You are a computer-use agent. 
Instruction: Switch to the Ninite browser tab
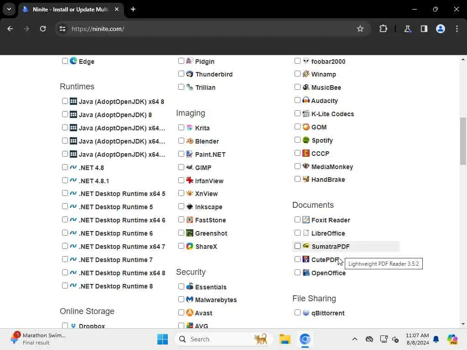(x=71, y=10)
